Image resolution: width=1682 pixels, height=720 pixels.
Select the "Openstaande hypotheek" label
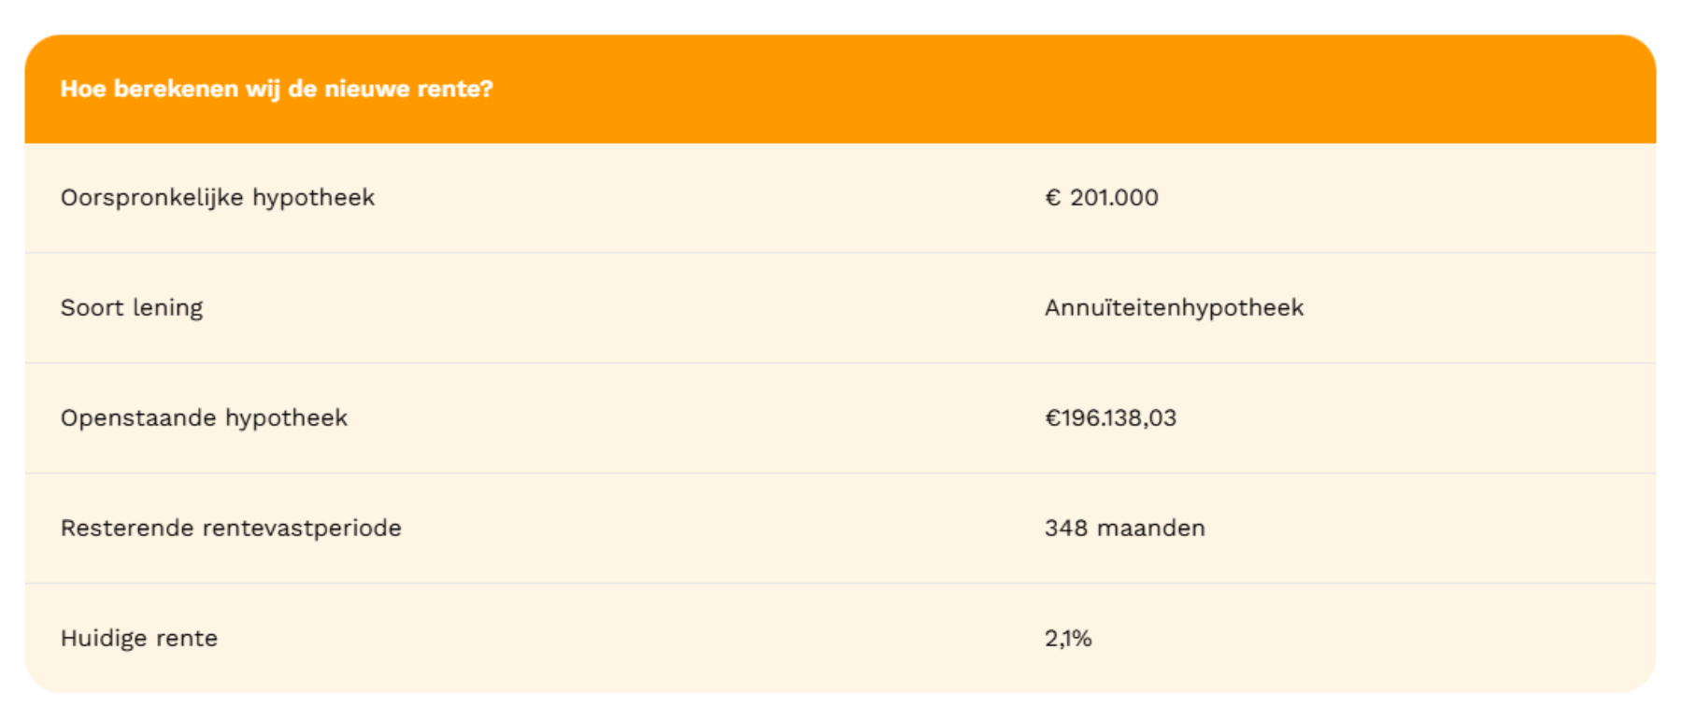click(204, 418)
